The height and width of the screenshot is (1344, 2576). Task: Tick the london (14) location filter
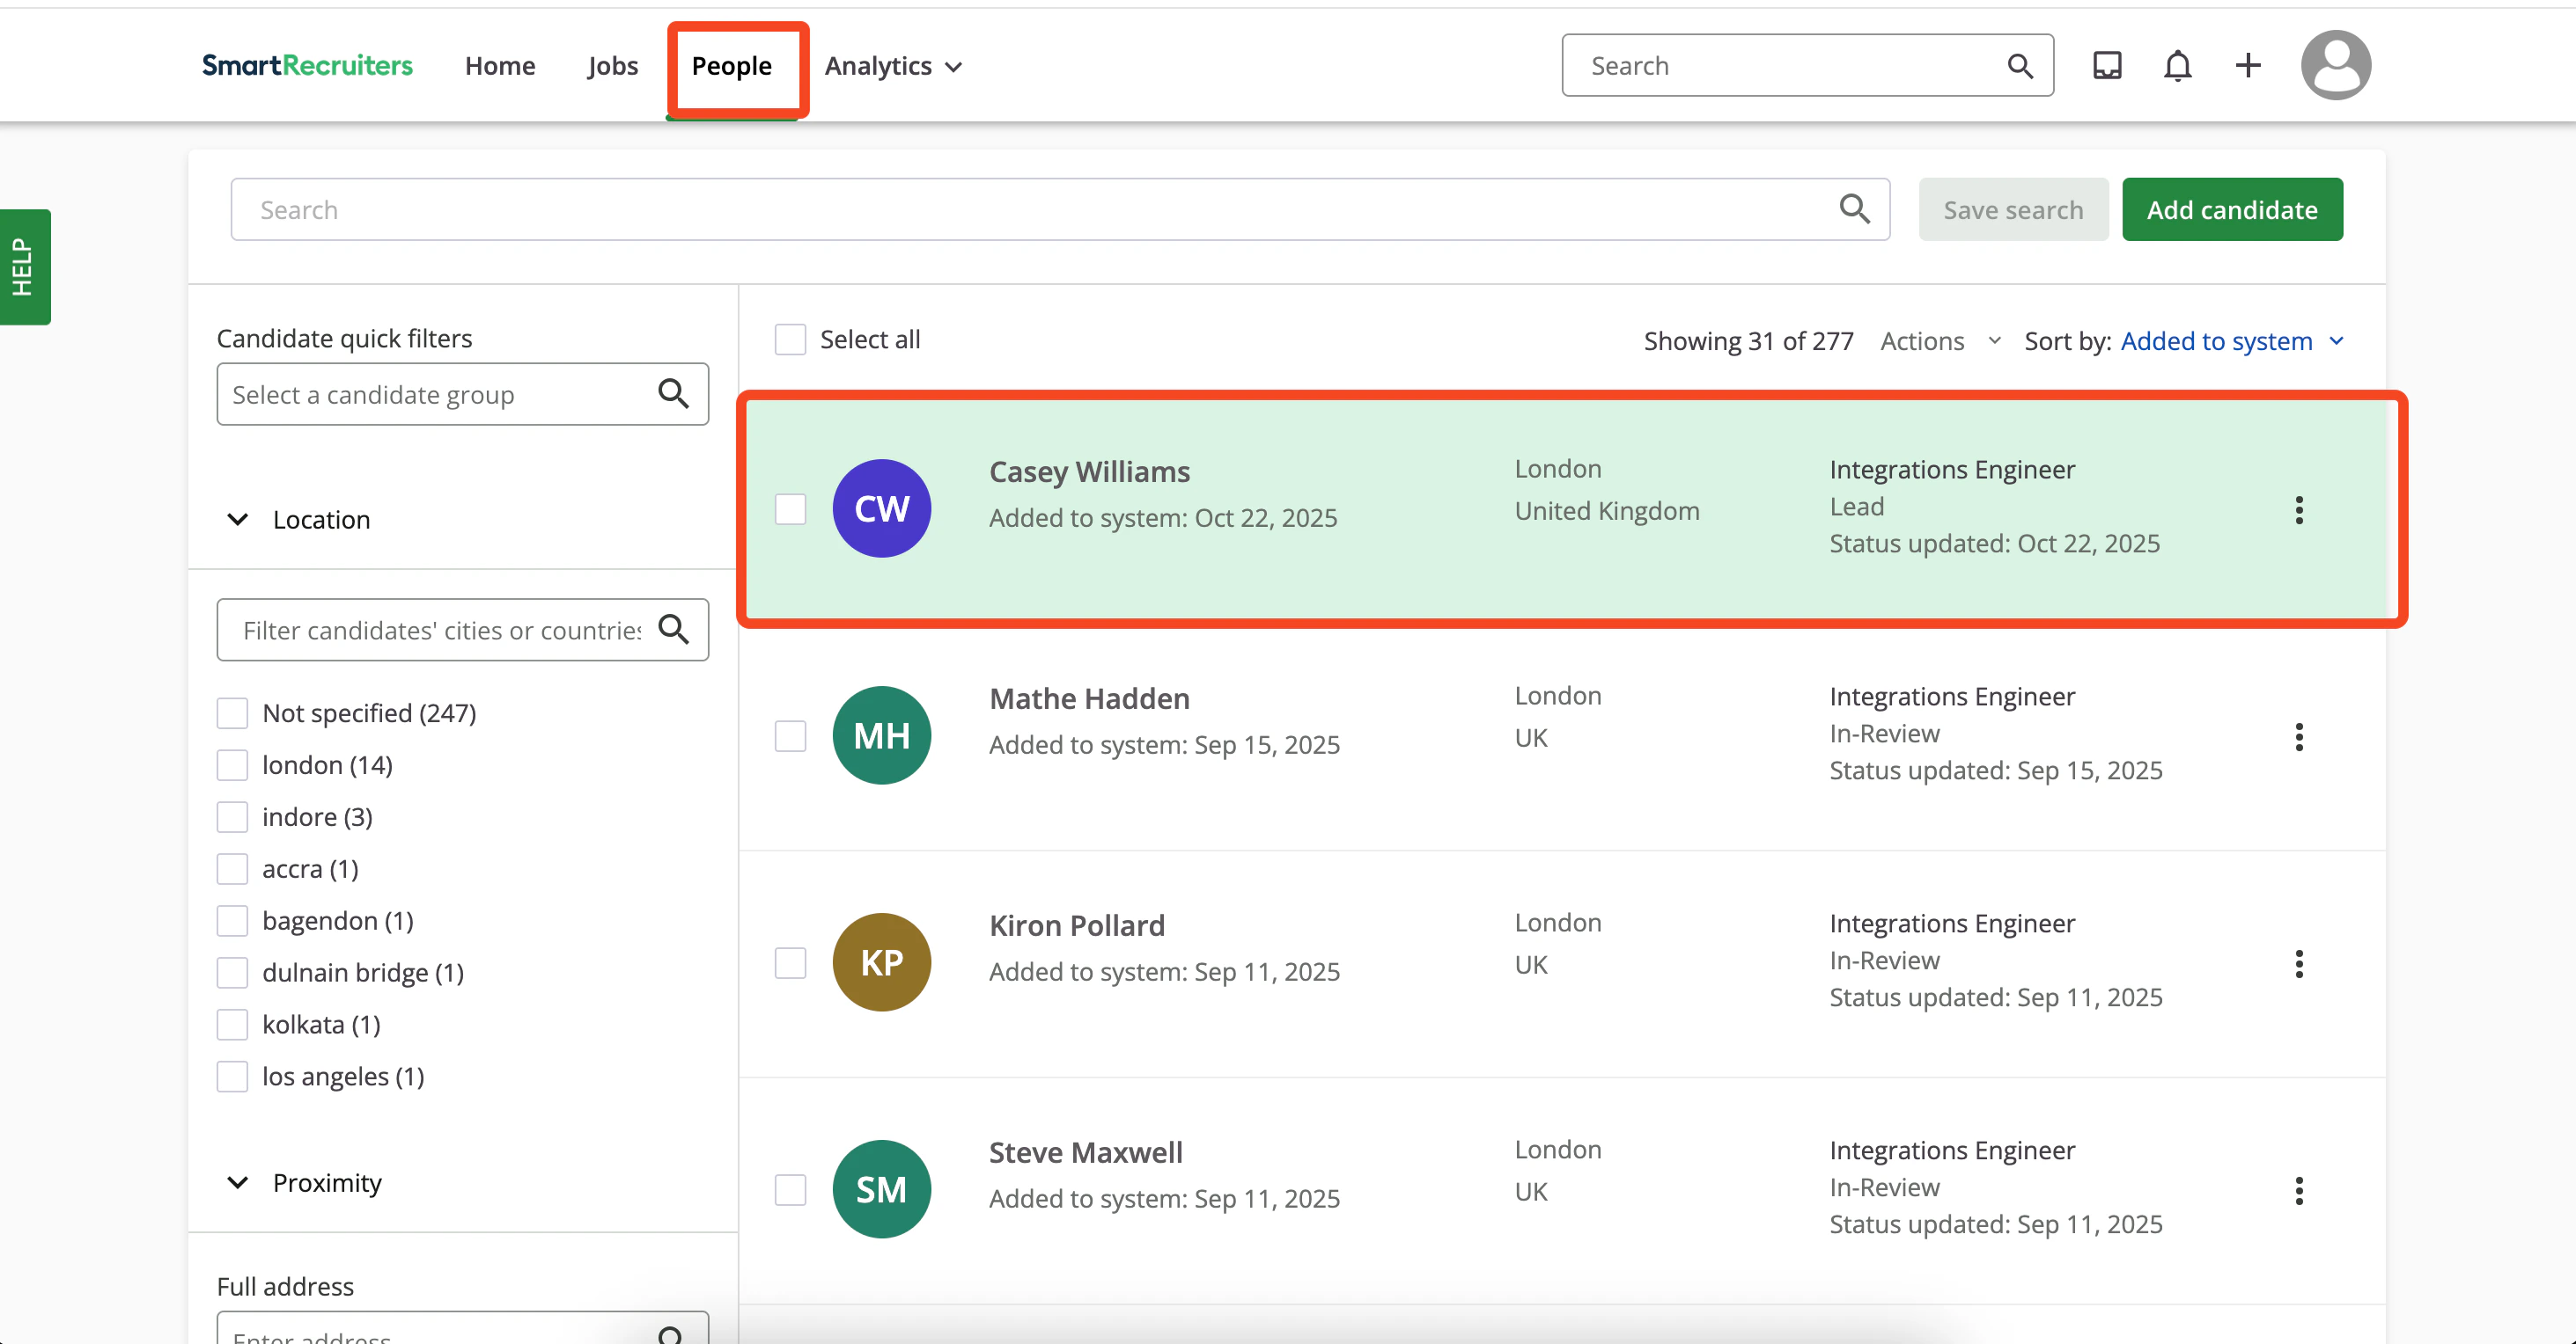[233, 765]
